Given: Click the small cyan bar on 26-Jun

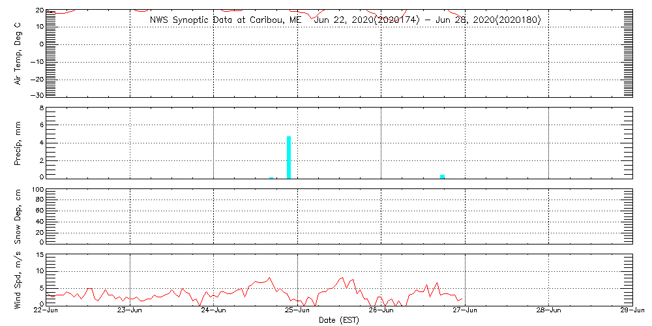Looking at the screenshot, I should pyautogui.click(x=442, y=176).
